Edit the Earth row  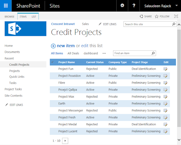click(165, 104)
